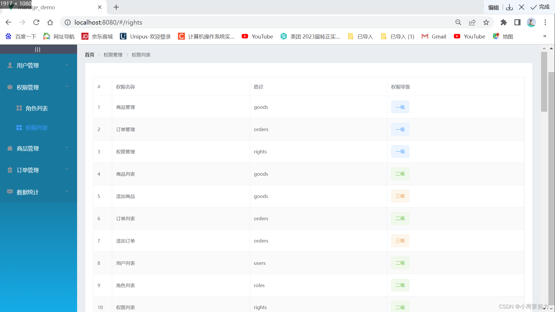Viewport: 555px width, 312px height.
Task: Open a new browser tab
Action: (x=116, y=7)
